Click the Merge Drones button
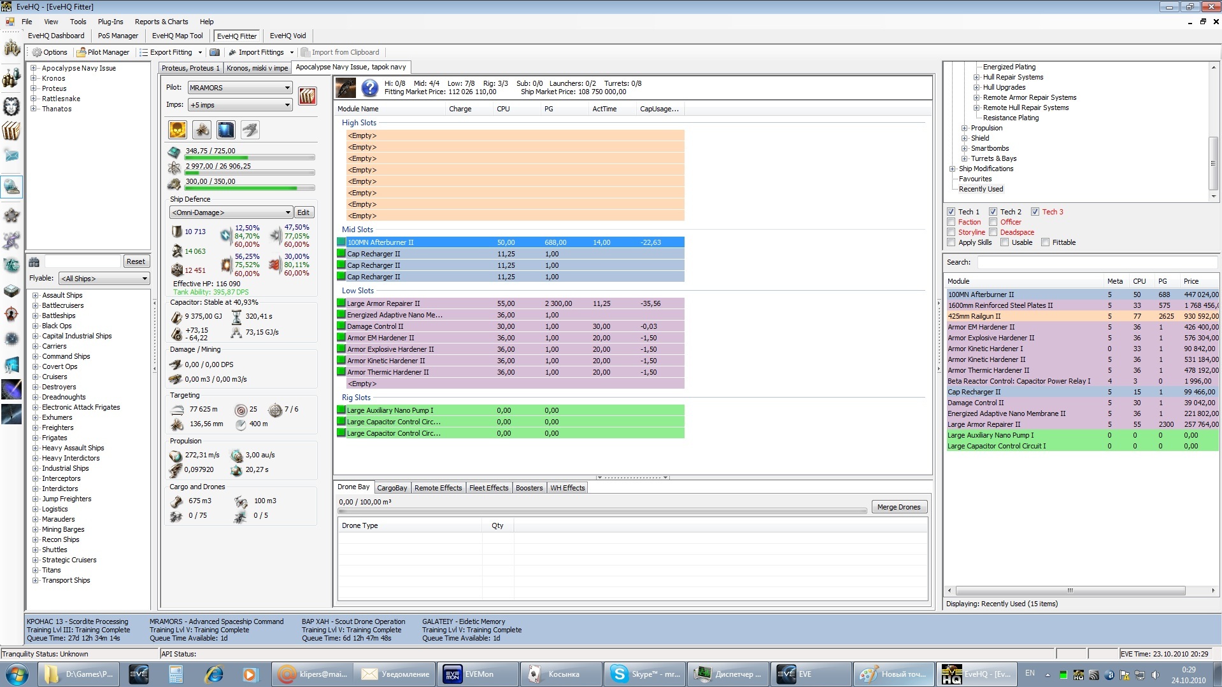Viewport: 1222px width, 687px height. click(x=899, y=507)
